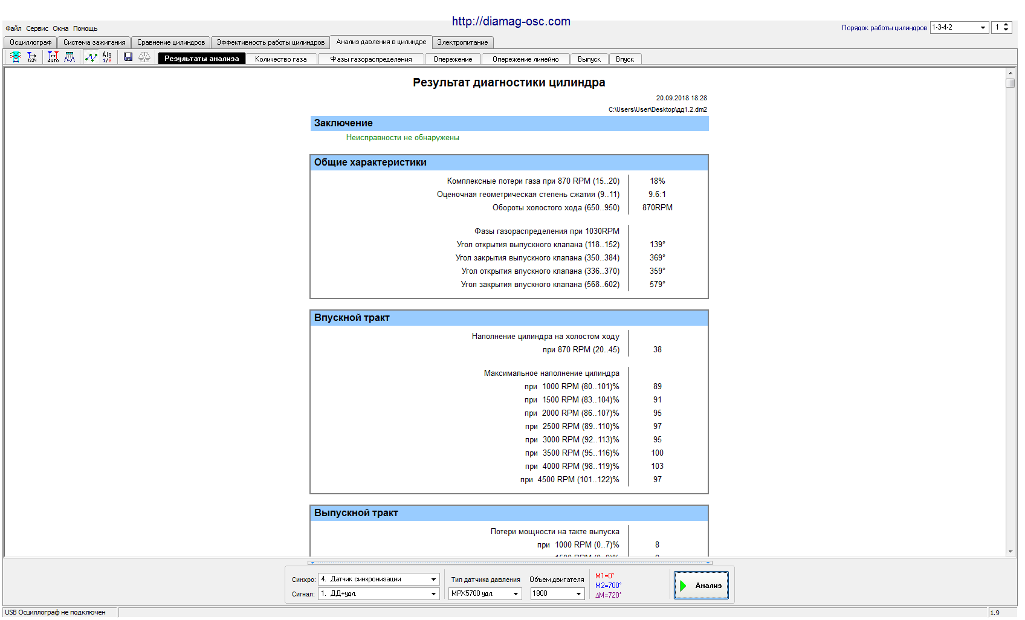The width and height of the screenshot is (1025, 620).
Task: Click the Результат диагностики цилиндра title
Action: click(x=509, y=83)
